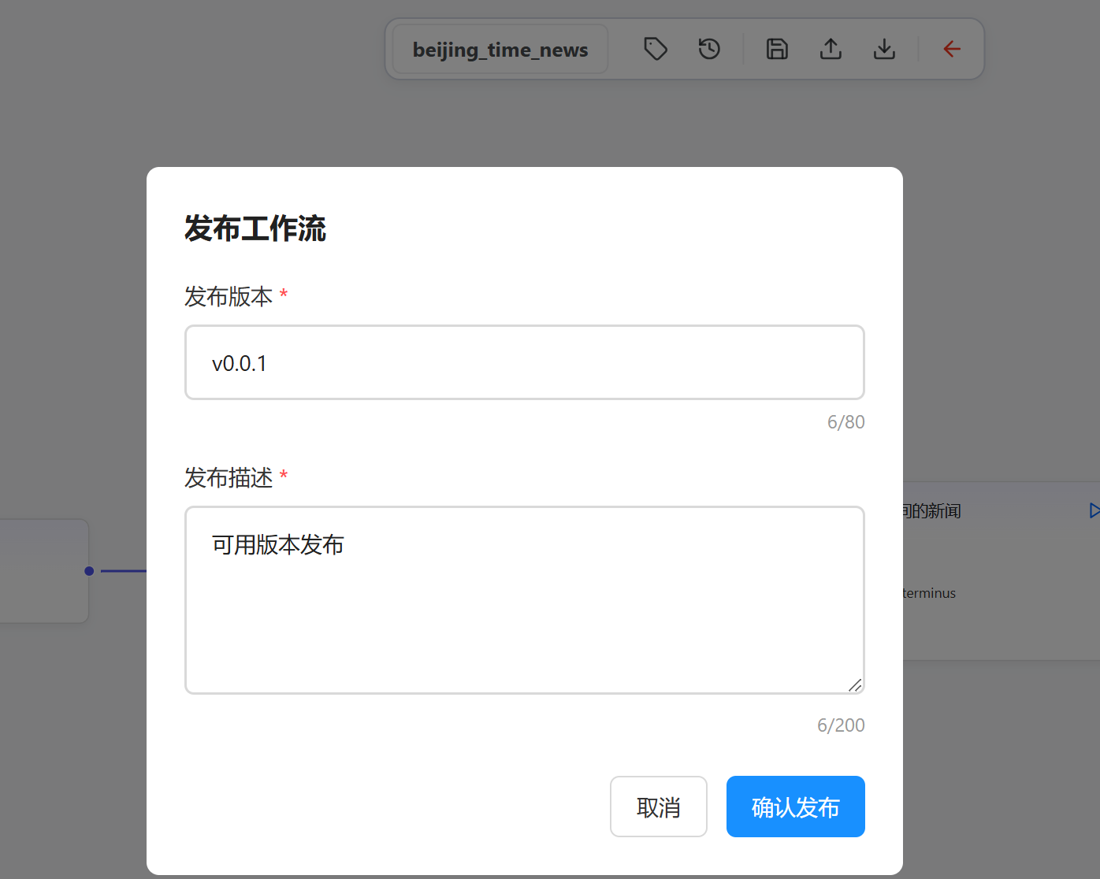Click the 取消 button
Screen dimensions: 1100x879
[659, 807]
